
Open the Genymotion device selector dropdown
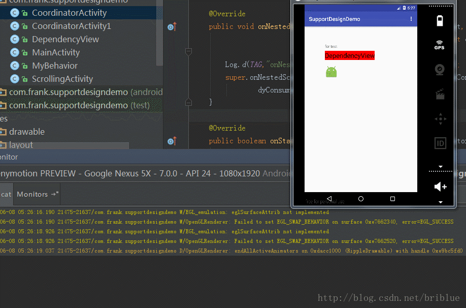(145, 173)
